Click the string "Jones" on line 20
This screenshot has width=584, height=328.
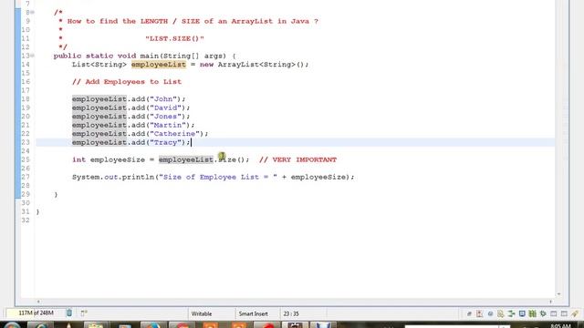(x=165, y=117)
